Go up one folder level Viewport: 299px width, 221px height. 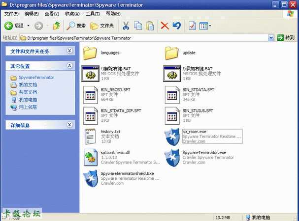pos(57,26)
